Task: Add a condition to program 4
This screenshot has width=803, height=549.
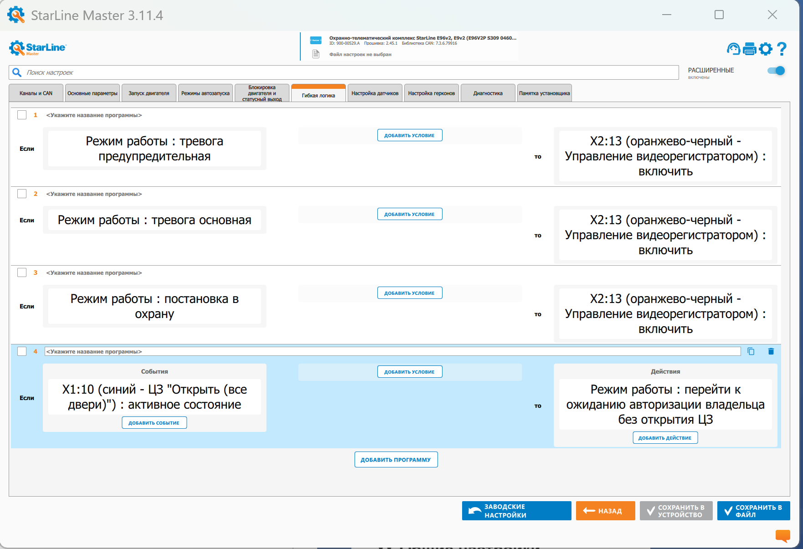Action: (x=410, y=372)
